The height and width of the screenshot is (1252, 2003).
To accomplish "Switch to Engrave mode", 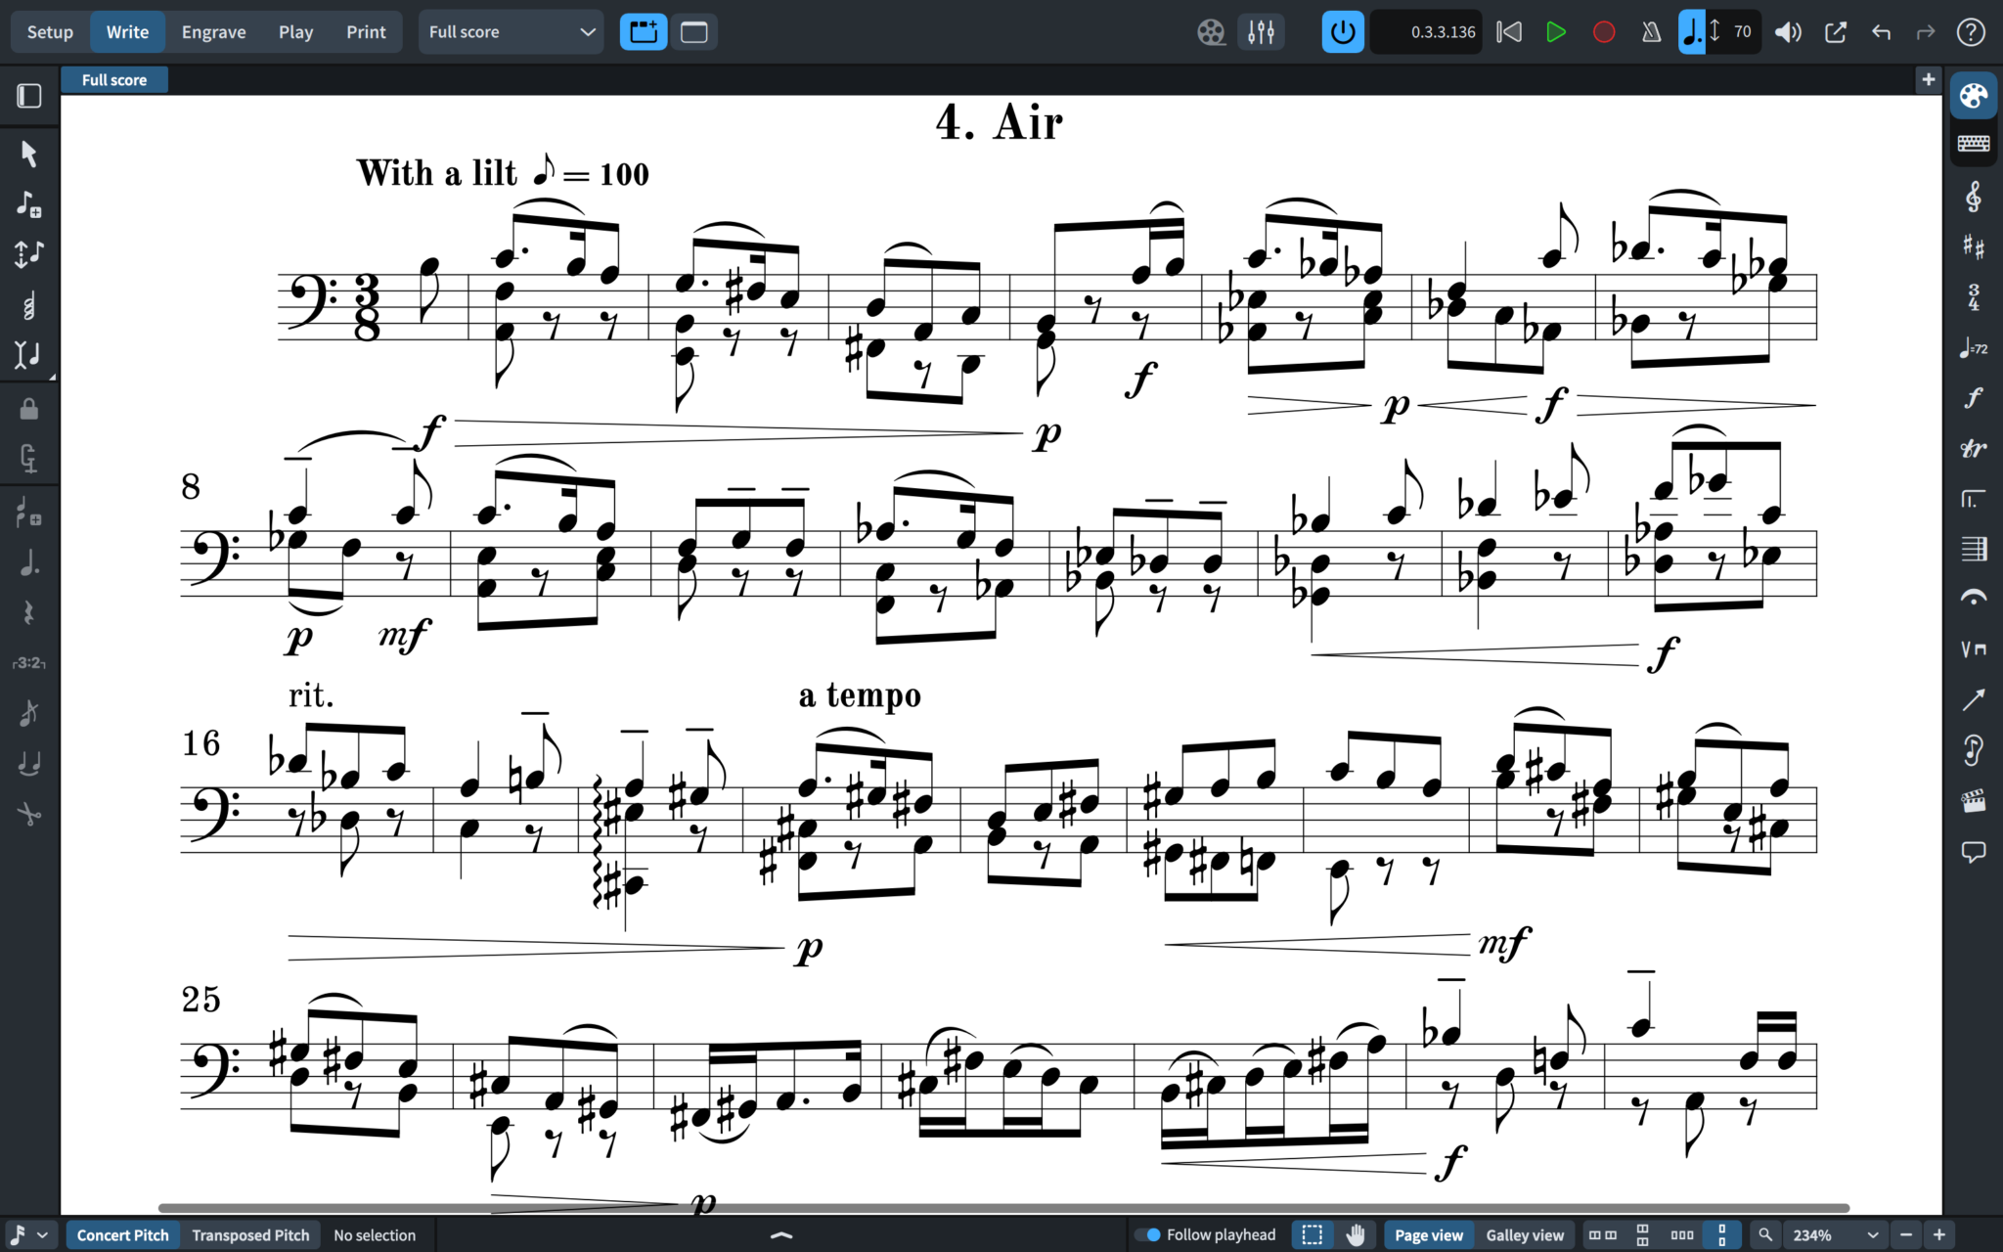I will 213,32.
